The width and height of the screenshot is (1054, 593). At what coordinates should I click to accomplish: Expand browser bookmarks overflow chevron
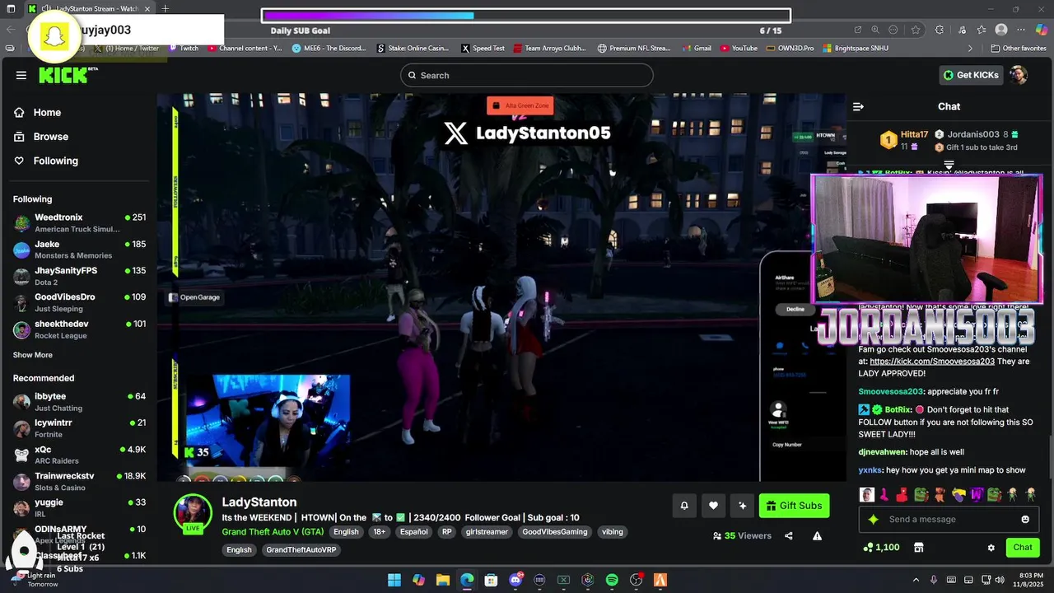pos(970,49)
